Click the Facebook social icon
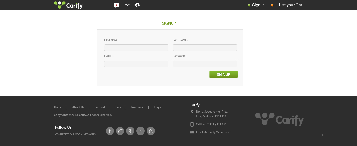 [x=110, y=131]
